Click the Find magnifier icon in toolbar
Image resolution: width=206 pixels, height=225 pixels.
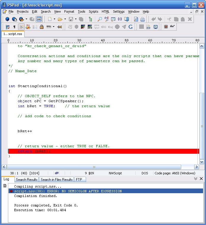(100, 19)
